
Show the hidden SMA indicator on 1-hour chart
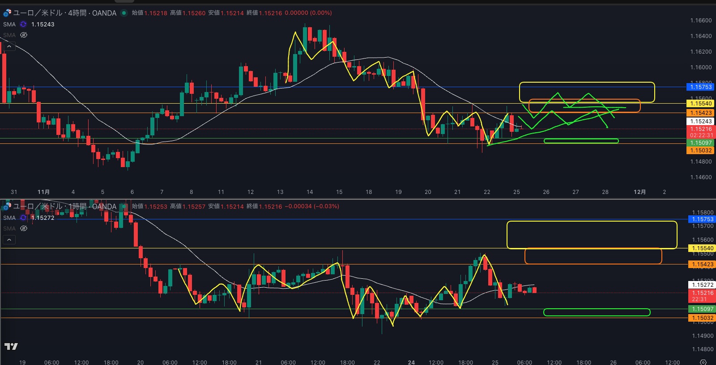point(24,228)
